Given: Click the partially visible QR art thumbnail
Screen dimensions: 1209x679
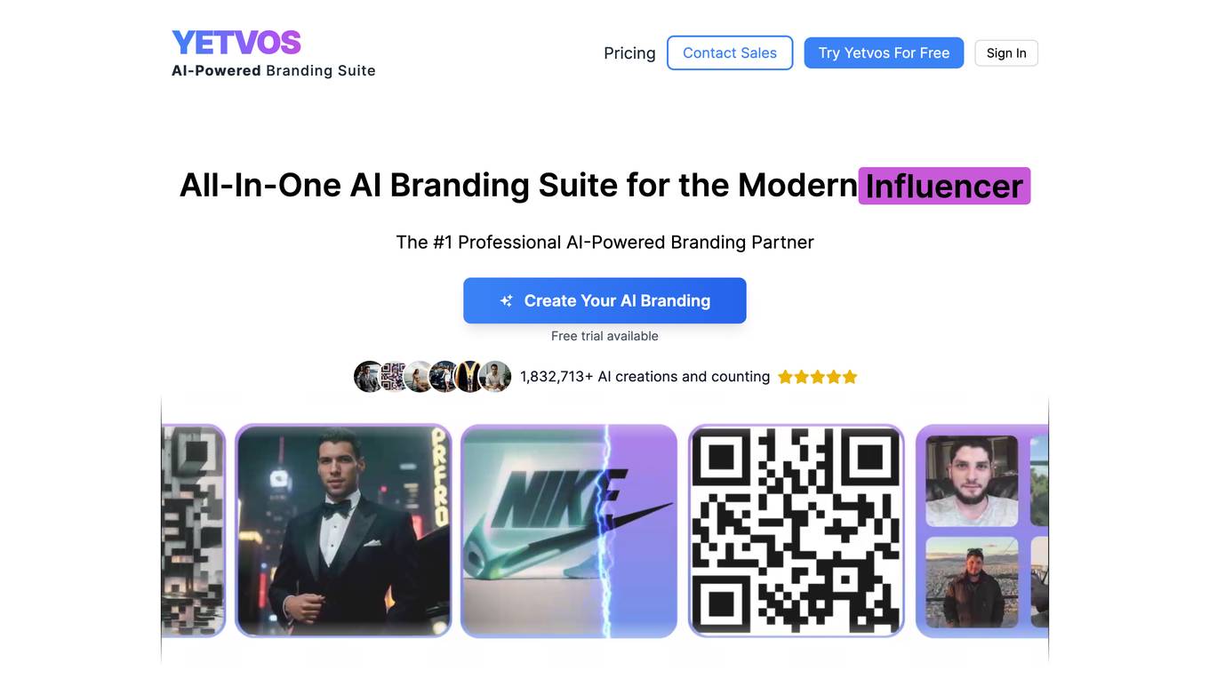Looking at the screenshot, I should (194, 531).
